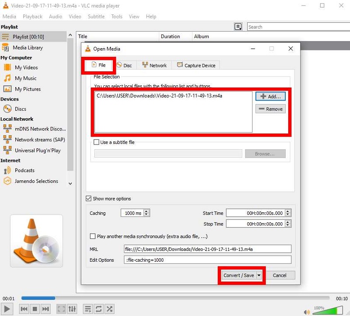Click the Remove file button
The image size is (350, 316).
pos(270,109)
